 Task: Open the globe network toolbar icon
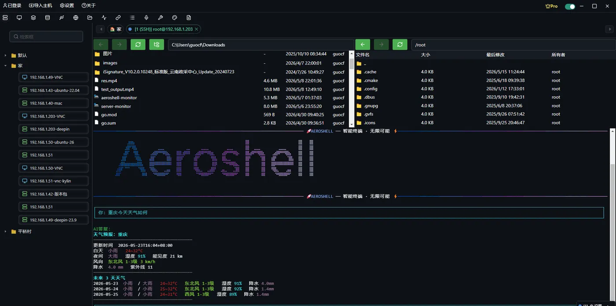pos(76,18)
